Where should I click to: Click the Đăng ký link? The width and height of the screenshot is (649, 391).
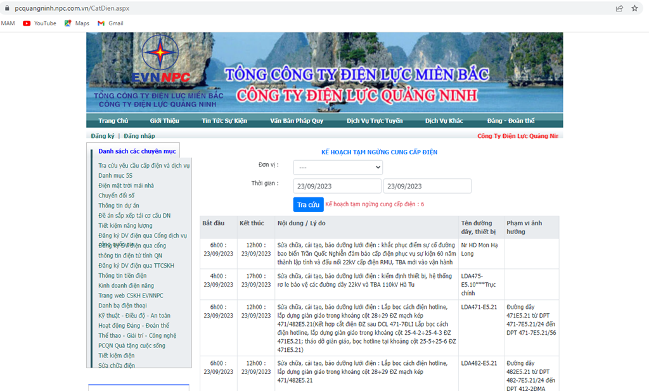point(103,136)
